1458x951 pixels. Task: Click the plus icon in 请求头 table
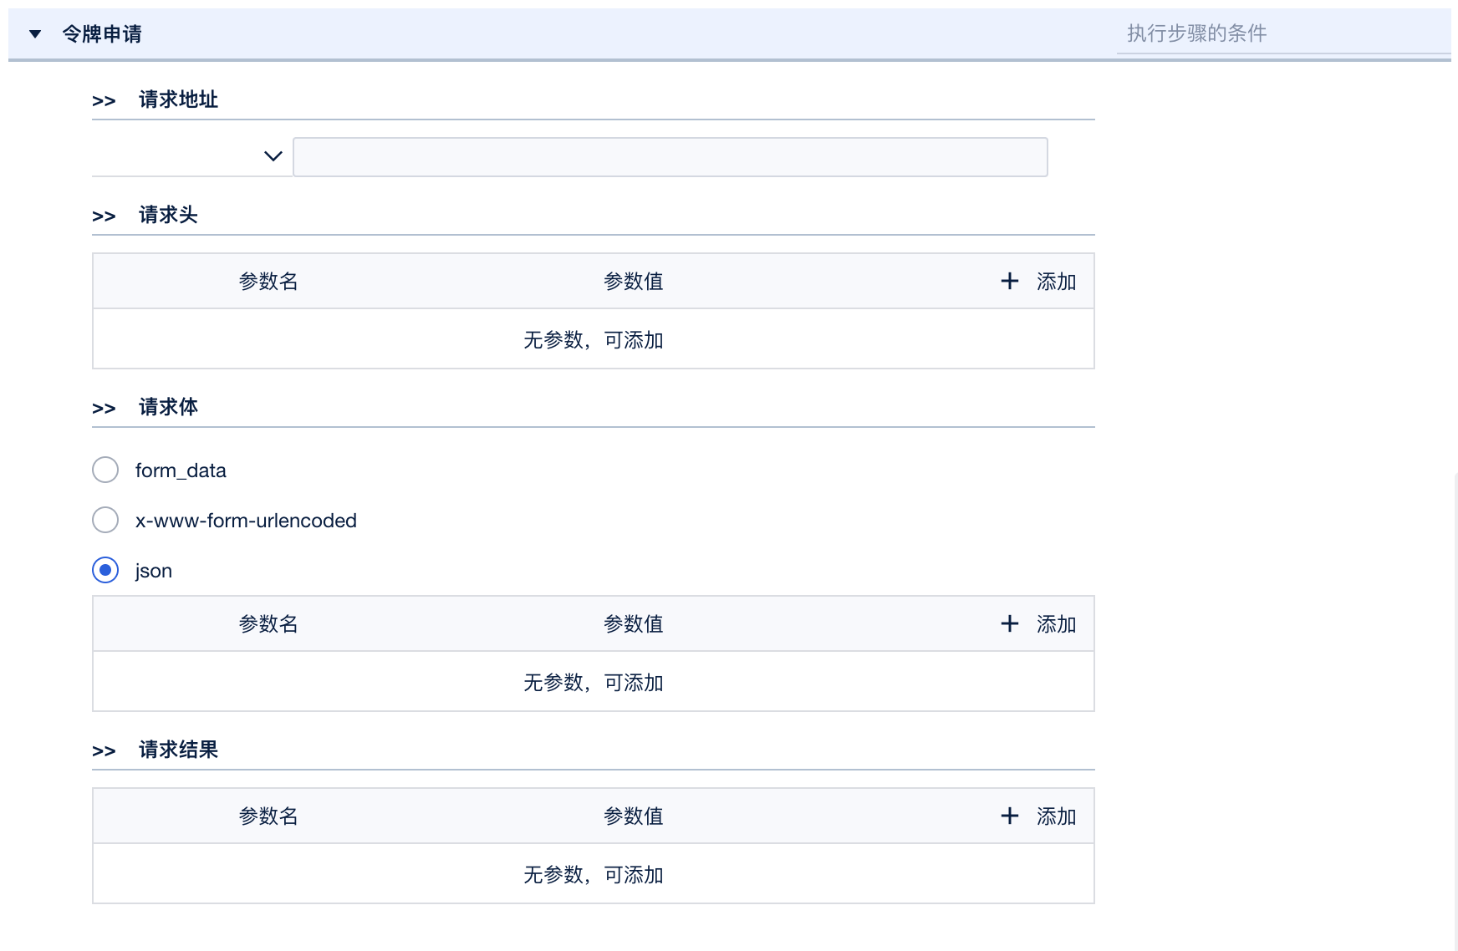pos(1010,282)
